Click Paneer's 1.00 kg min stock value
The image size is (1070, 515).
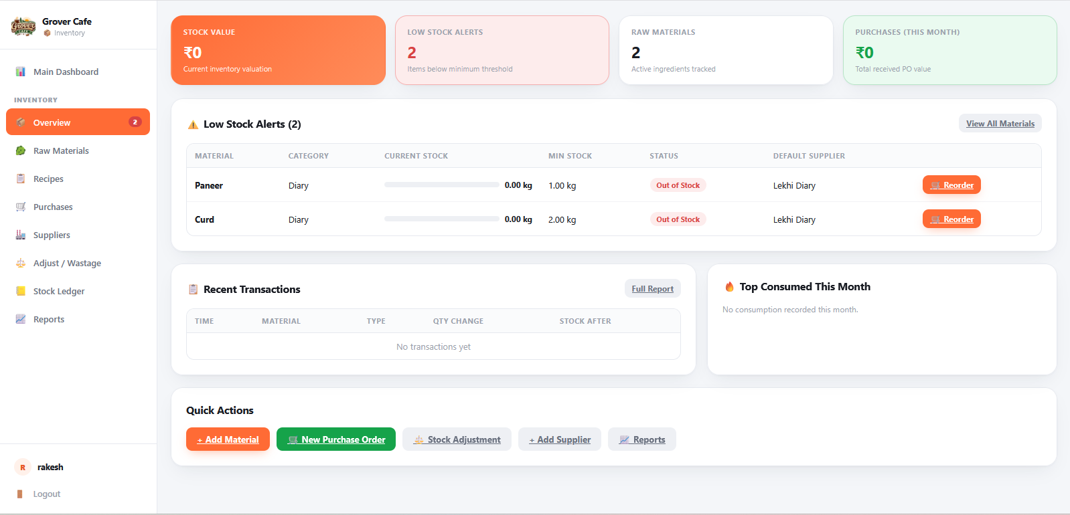562,185
